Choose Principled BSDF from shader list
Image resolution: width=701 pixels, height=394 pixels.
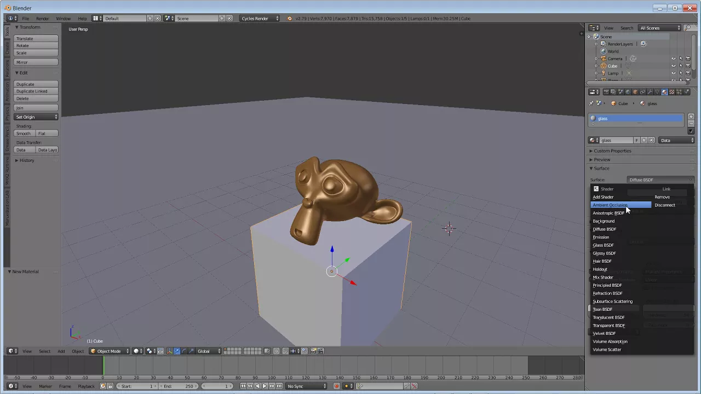coord(607,285)
